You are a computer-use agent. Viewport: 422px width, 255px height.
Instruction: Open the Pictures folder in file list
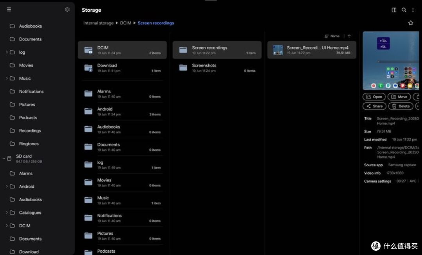[122, 236]
